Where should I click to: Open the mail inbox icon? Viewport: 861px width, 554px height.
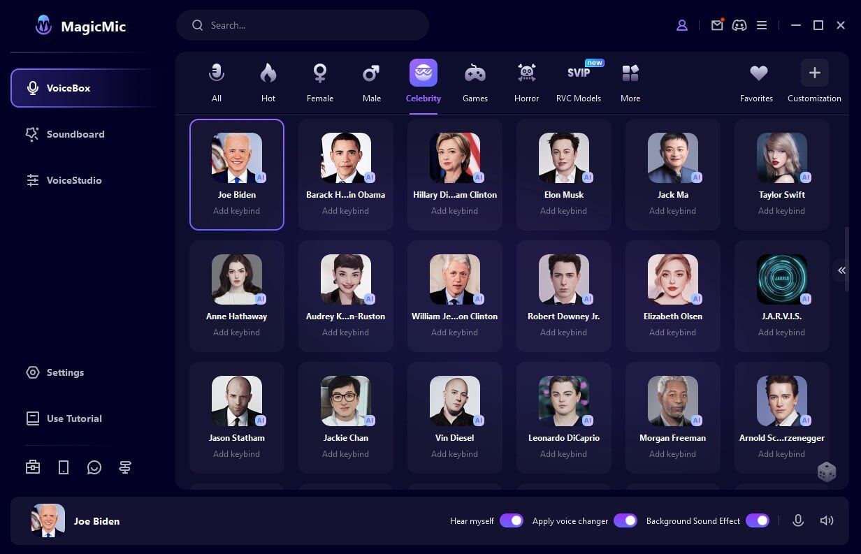[x=717, y=25]
